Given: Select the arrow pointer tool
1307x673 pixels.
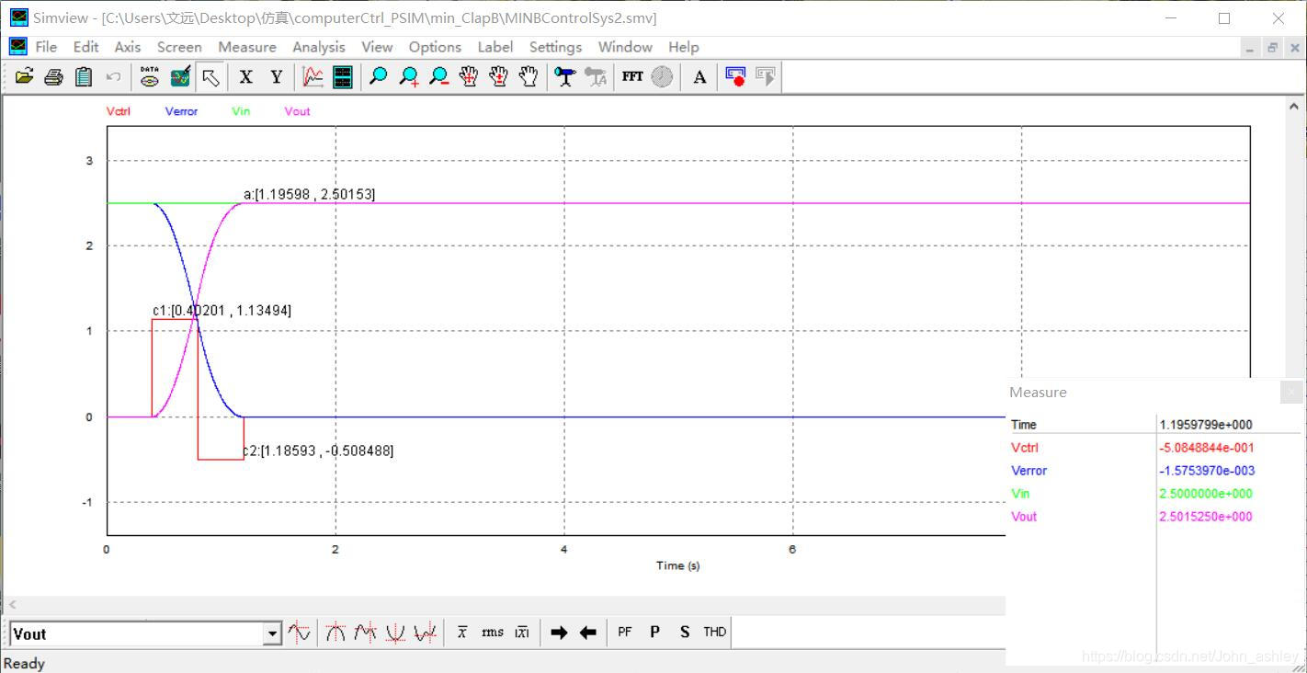Looking at the screenshot, I should click(210, 77).
